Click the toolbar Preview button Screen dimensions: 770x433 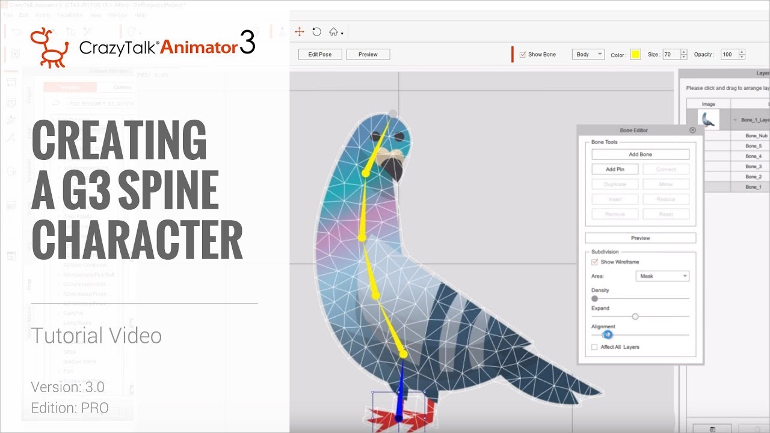click(x=368, y=54)
